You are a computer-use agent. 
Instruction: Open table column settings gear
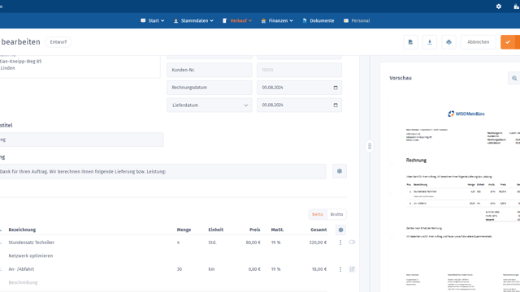tap(340, 230)
